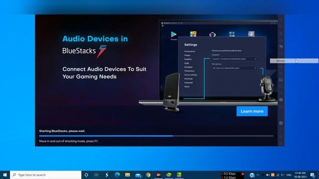Open the media folder icon in the BlueStacks sidebar
This screenshot has height=179, width=319.
[281, 80]
